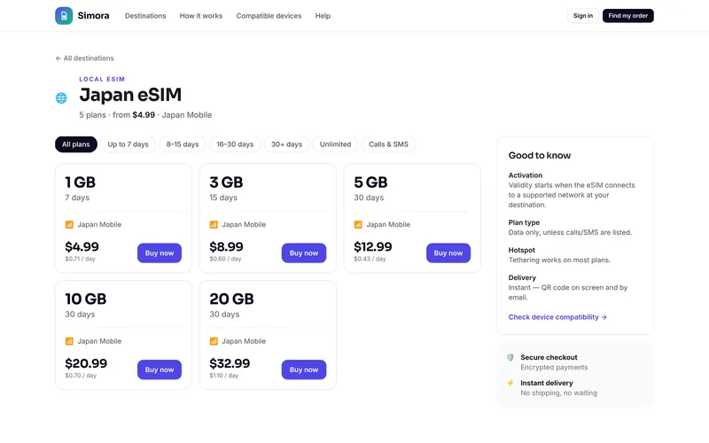Click the LOCAL ESIM label
The height and width of the screenshot is (443, 709).
(102, 79)
